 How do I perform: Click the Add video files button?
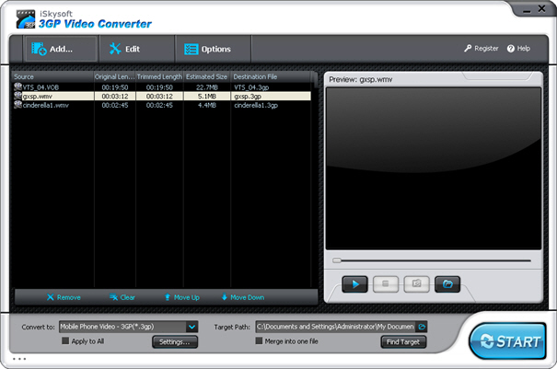(61, 49)
